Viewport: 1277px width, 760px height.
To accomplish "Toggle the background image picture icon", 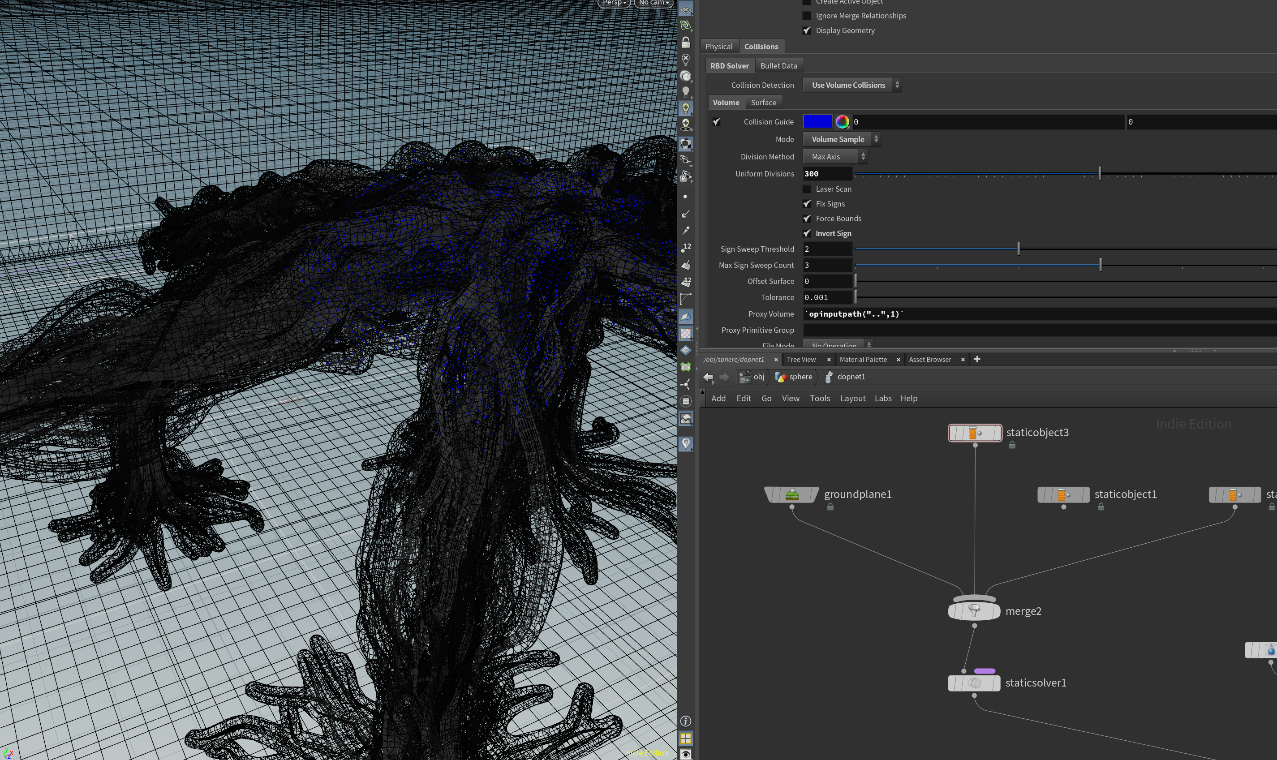I will pos(685,418).
